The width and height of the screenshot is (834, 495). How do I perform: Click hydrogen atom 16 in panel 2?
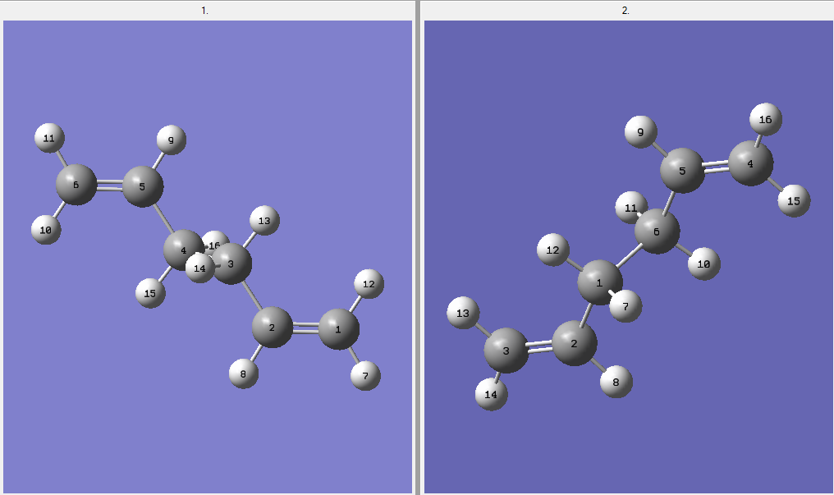[x=765, y=119]
